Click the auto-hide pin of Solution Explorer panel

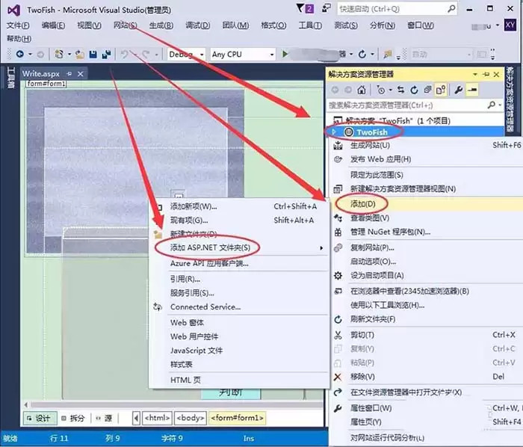point(486,75)
